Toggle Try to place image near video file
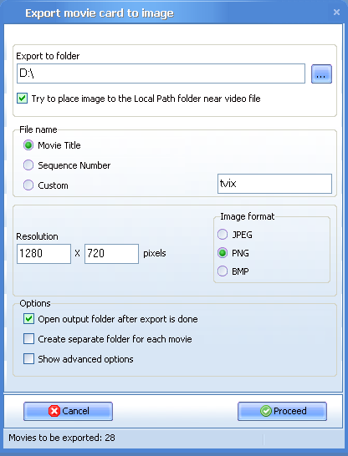 (22, 99)
